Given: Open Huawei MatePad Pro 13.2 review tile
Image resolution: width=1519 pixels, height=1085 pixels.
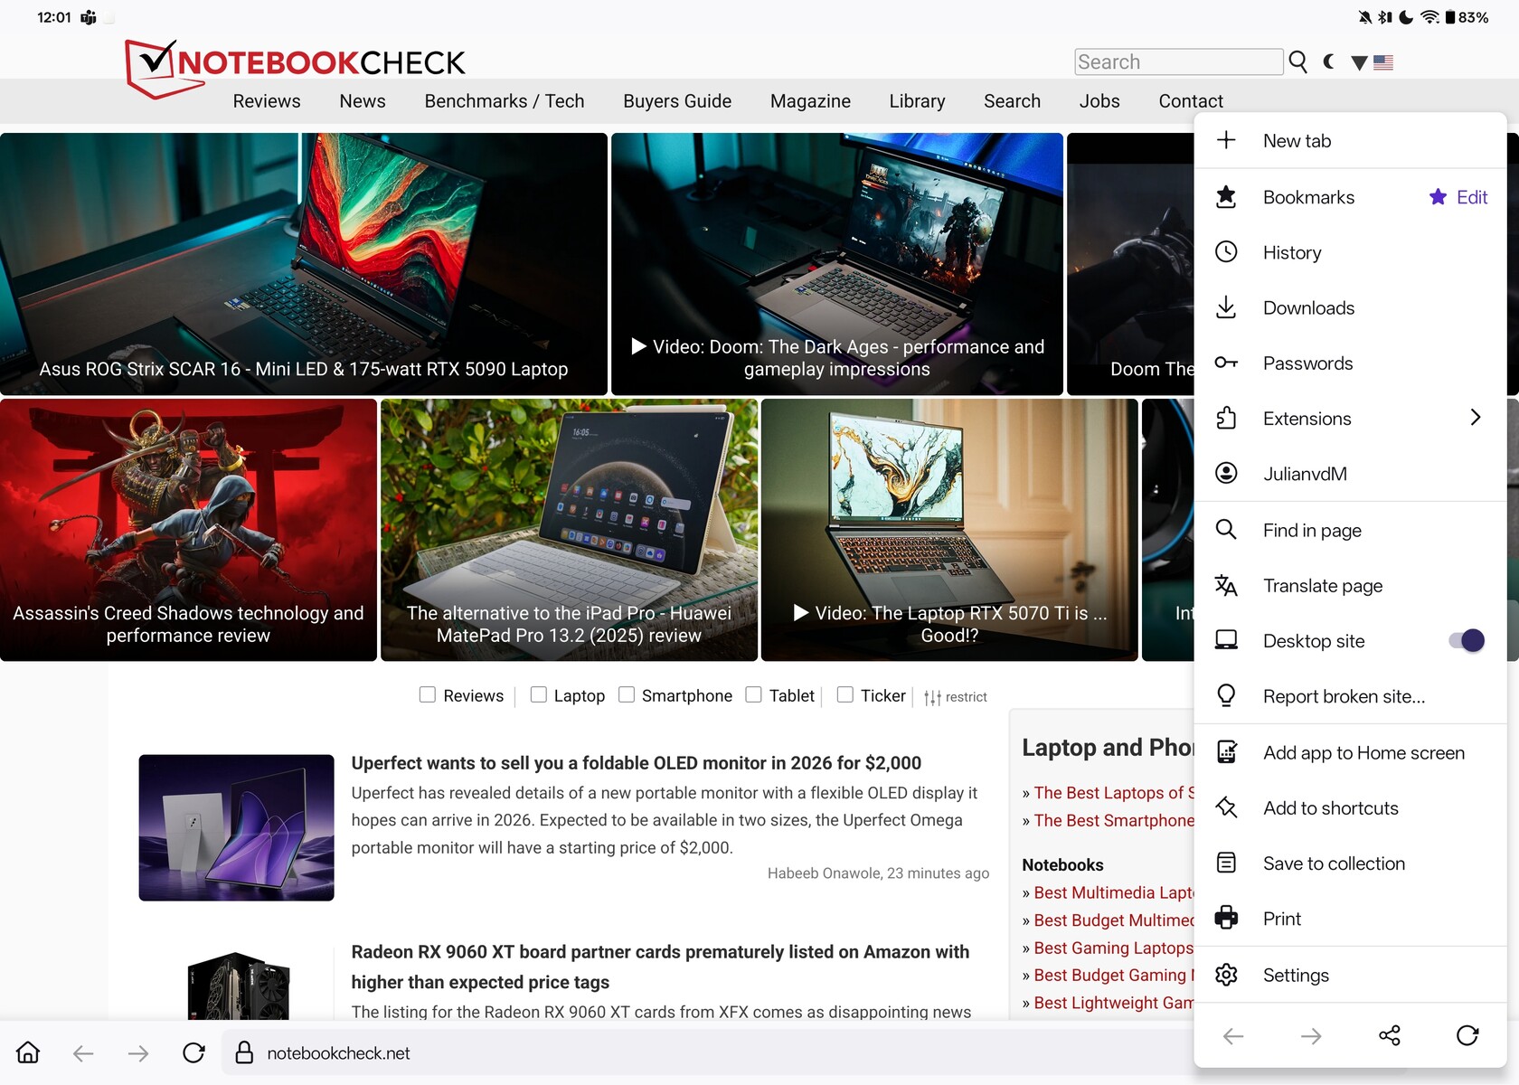Looking at the screenshot, I should point(569,530).
